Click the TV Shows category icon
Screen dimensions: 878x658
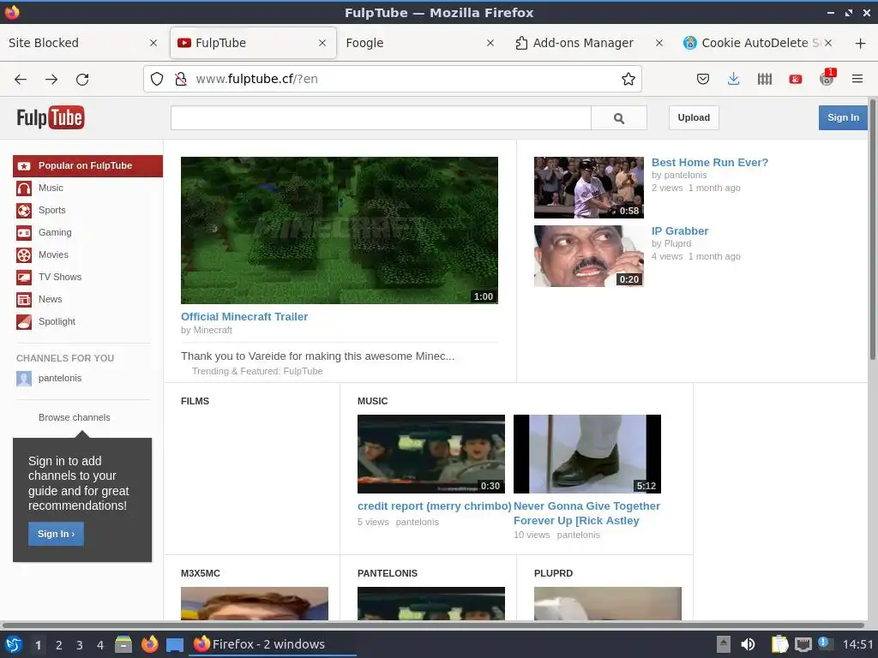point(23,277)
